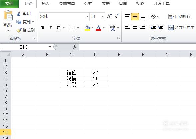
Task: Toggle italic formatting
Action: pos(50,28)
